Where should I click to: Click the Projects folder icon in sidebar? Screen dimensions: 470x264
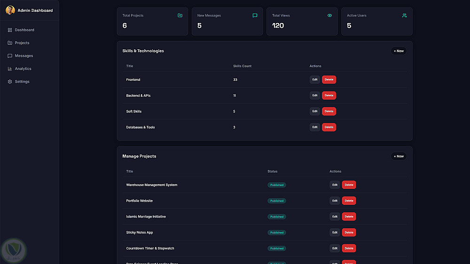tap(10, 43)
